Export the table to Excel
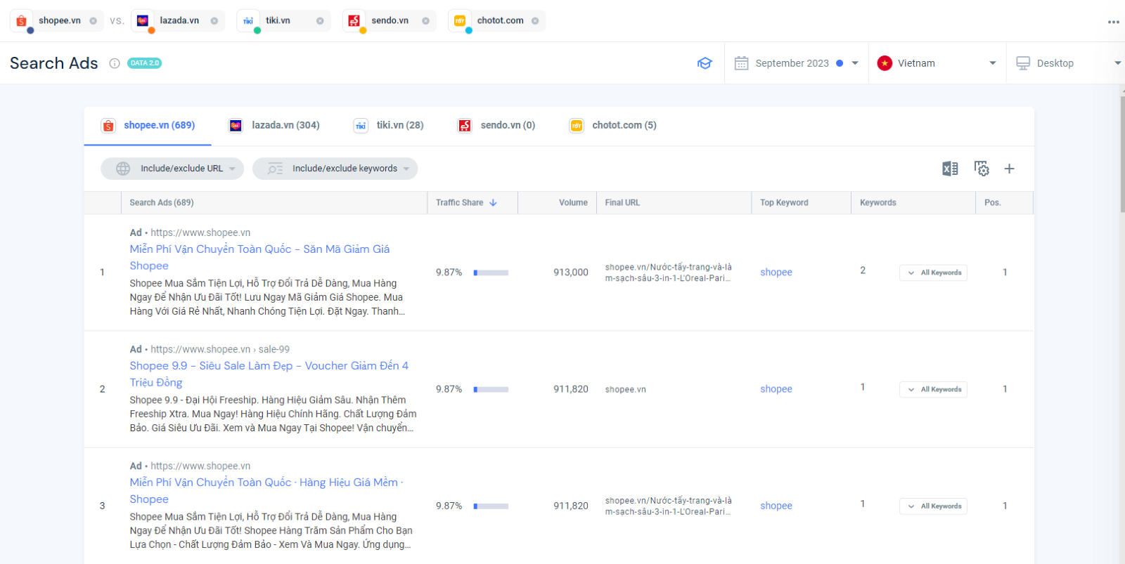 coord(950,169)
